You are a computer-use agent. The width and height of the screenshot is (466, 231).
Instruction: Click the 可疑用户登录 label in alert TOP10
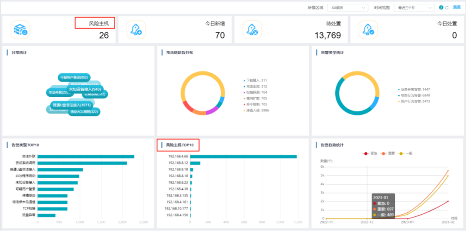click(26, 189)
